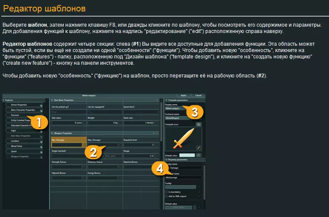This screenshot has width=329, height=217.
Task: Click the Technical name field showing MeleeWeapon
Action: [x=176, y=118]
